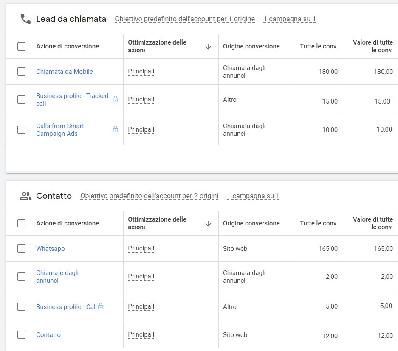This screenshot has width=398, height=351.
Task: Open Principali optimization setting for Chiamata da Mobile
Action: click(x=141, y=72)
